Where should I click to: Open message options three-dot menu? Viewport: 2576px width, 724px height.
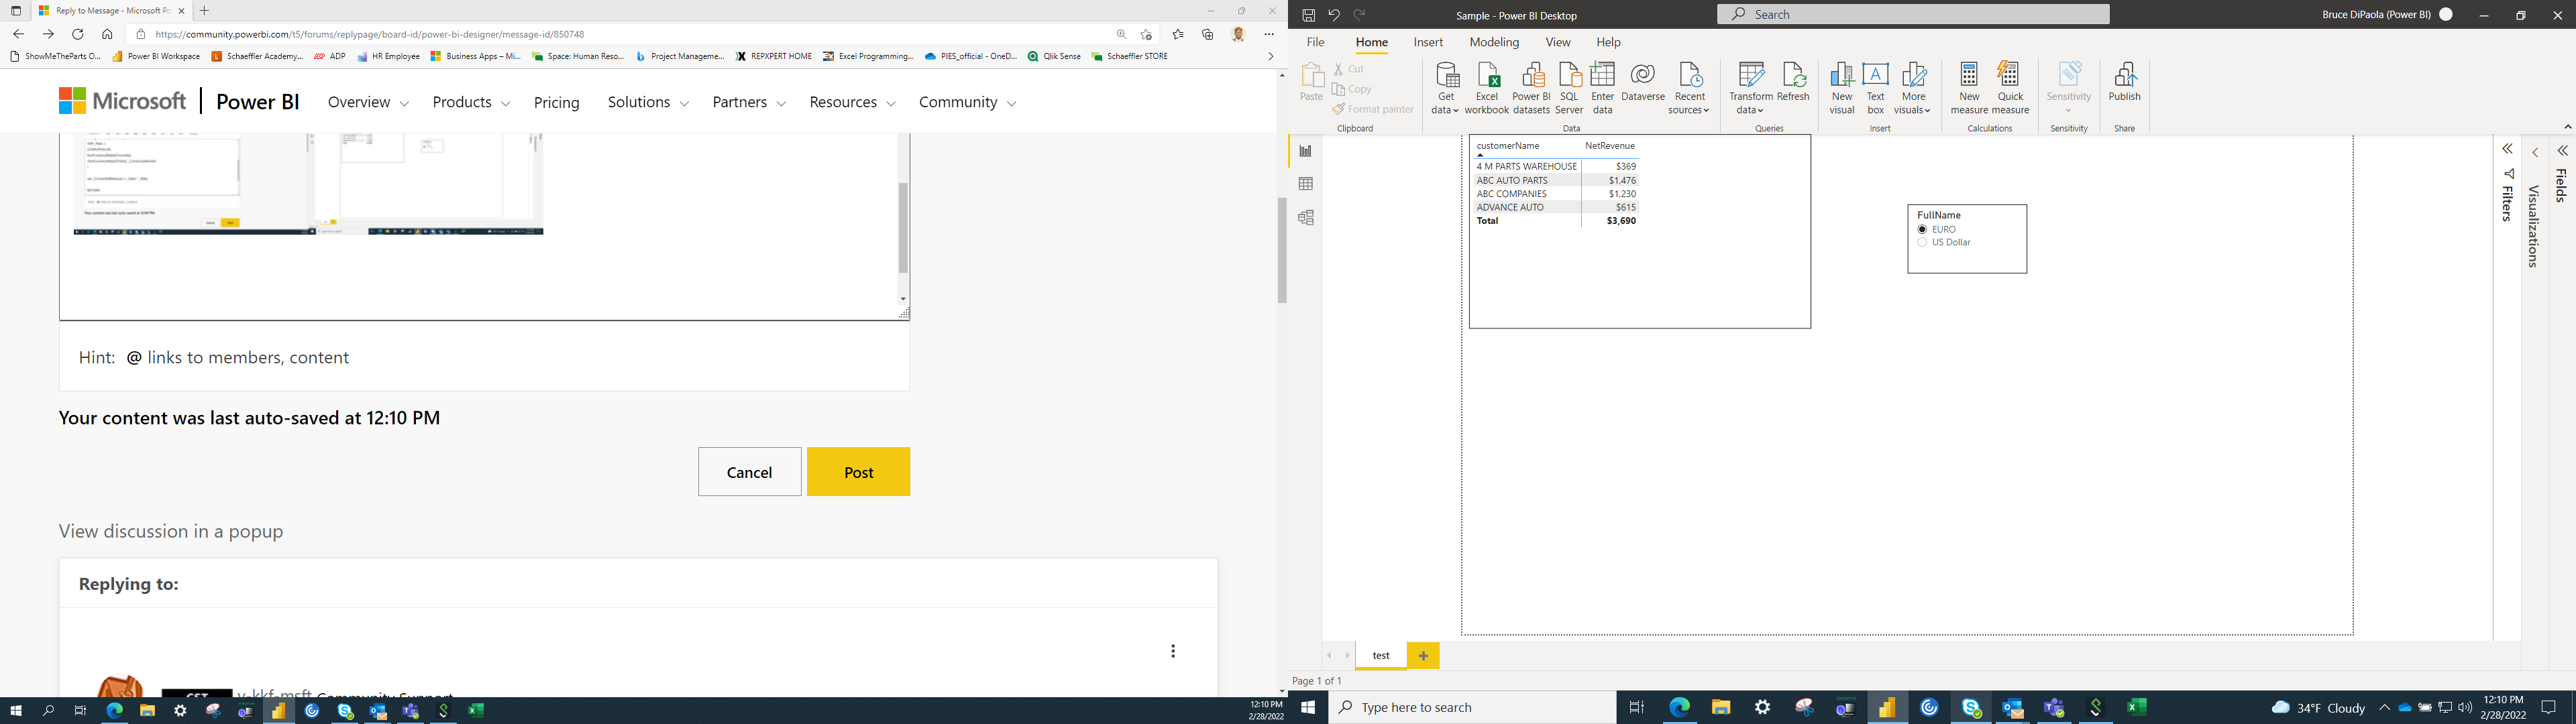[1173, 651]
